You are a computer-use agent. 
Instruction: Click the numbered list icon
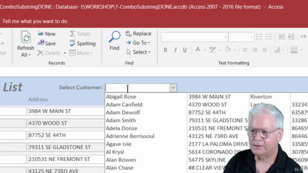pyautogui.click(x=269, y=37)
